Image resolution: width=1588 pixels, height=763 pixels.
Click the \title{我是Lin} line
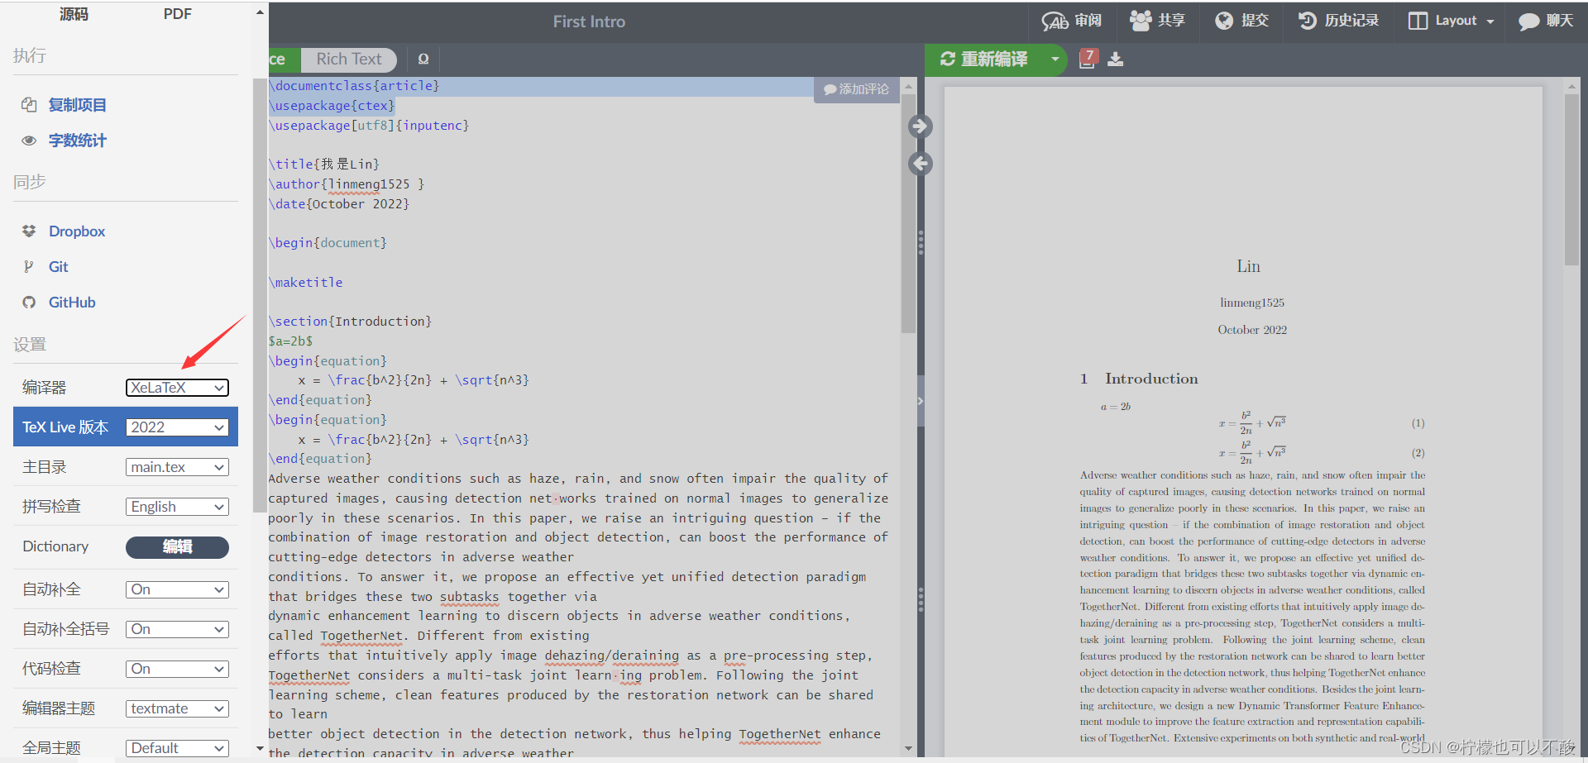click(323, 165)
